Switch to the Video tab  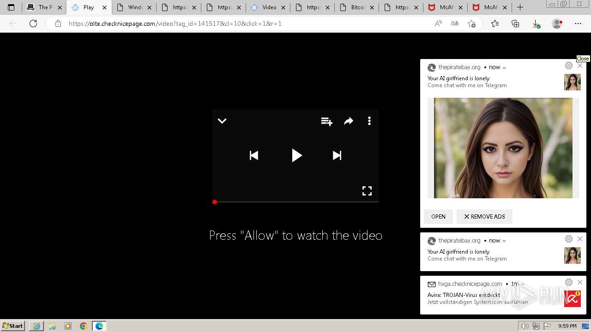[268, 7]
